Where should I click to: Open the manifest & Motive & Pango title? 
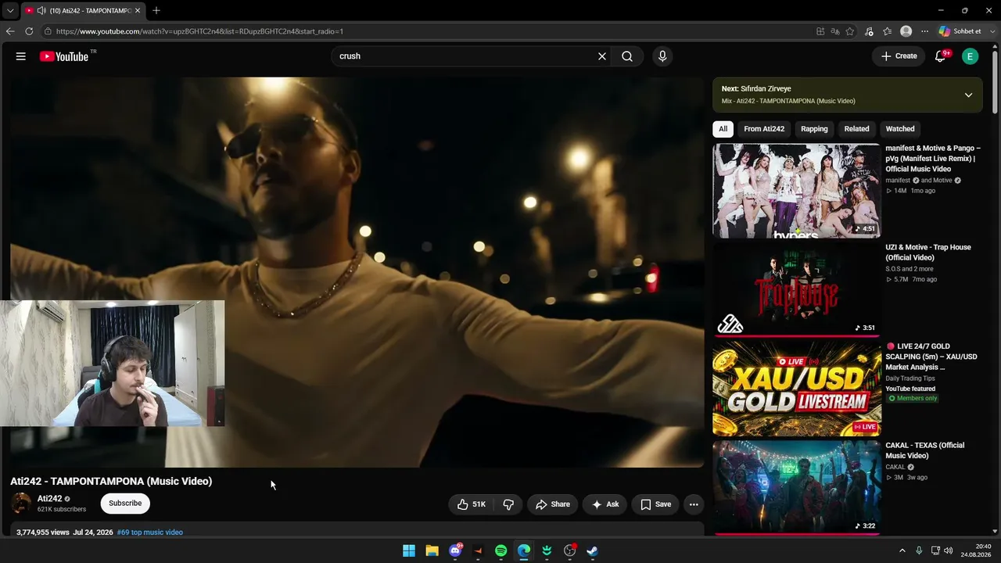pos(933,159)
